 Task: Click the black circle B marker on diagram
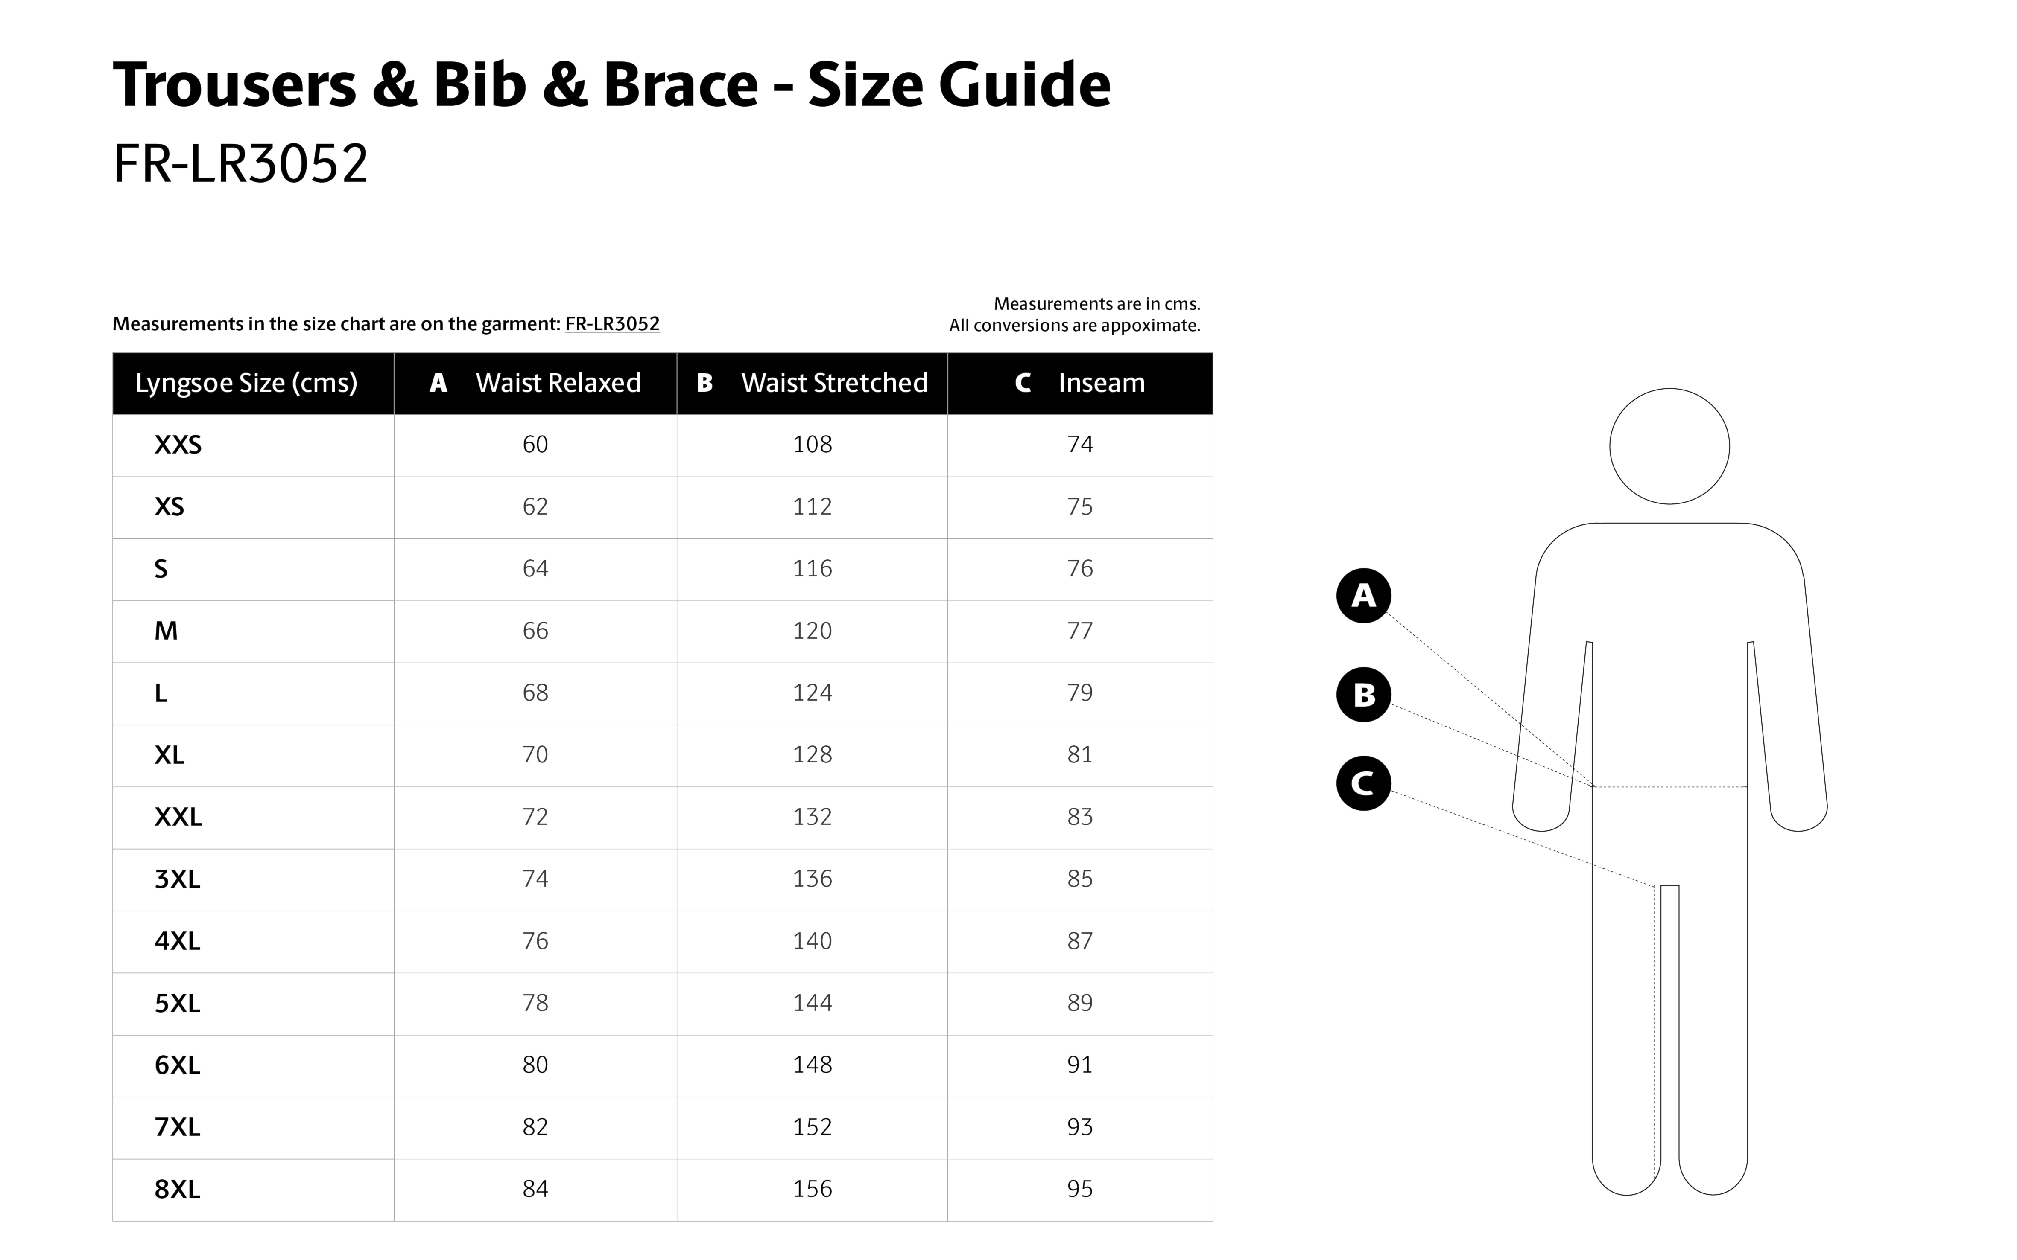[x=1363, y=694]
